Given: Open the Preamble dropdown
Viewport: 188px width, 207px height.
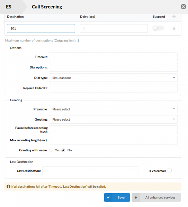Looking at the screenshot, I should click(x=113, y=109).
